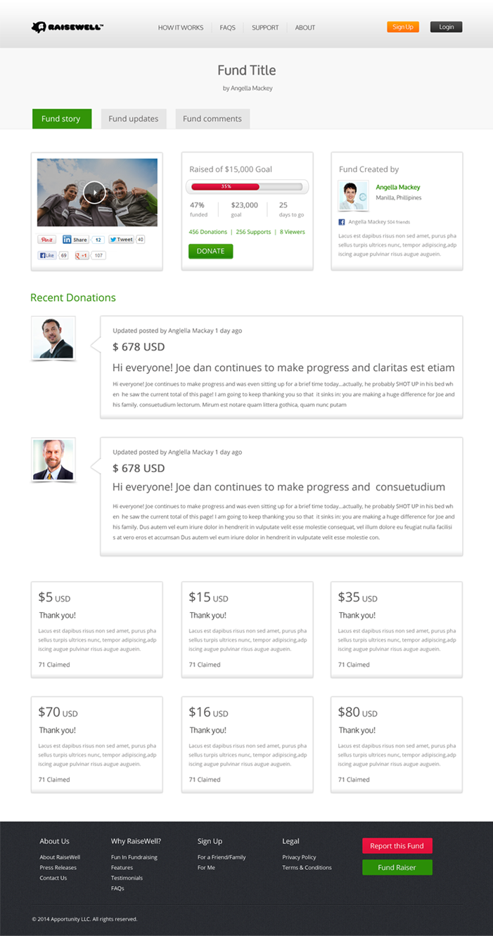This screenshot has width=493, height=936.
Task: Click the green DONATE button
Action: click(210, 251)
